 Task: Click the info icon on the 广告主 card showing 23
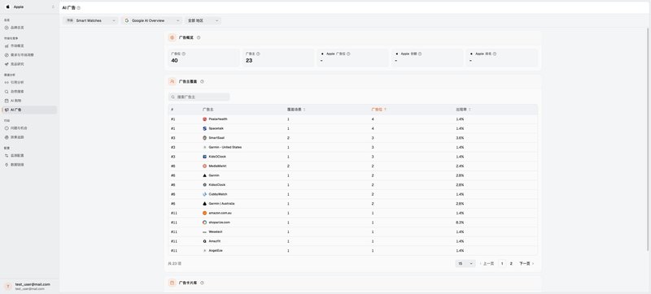coord(258,54)
